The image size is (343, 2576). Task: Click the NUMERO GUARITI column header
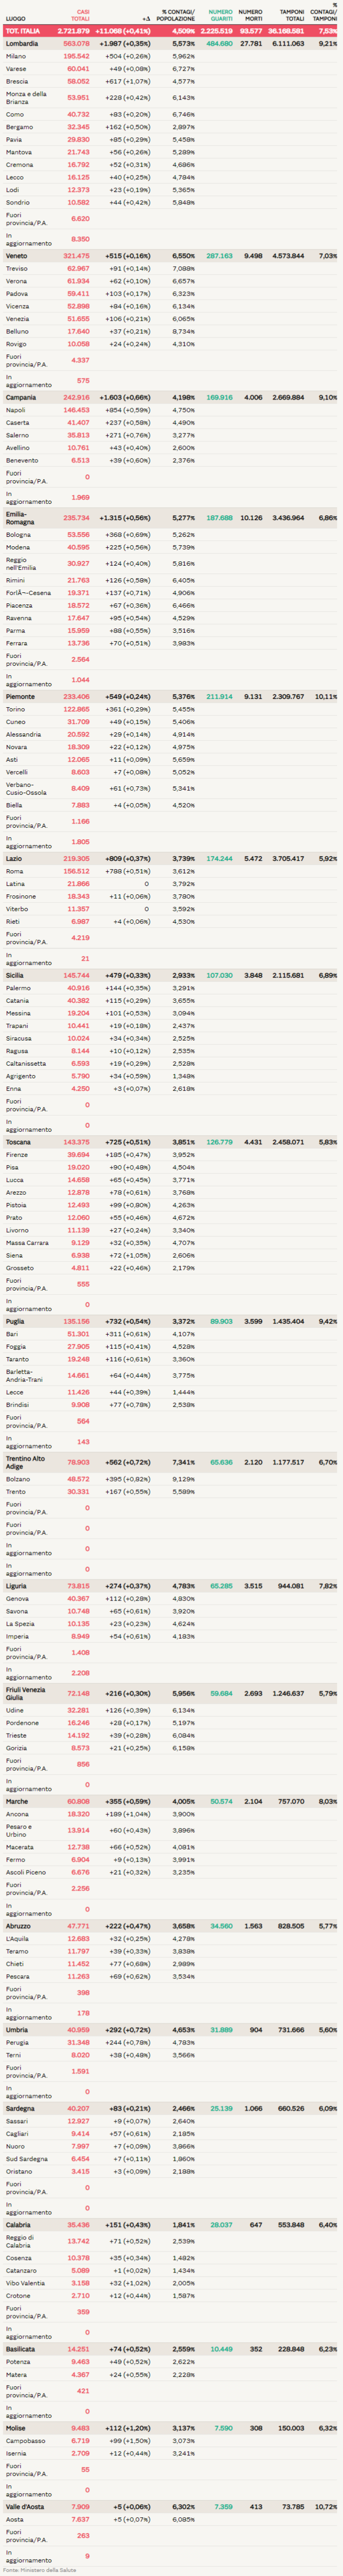220,15
